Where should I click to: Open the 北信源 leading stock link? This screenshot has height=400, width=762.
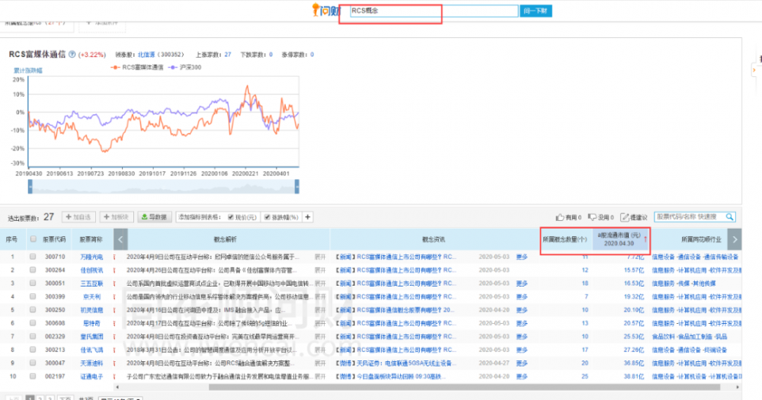coord(146,54)
